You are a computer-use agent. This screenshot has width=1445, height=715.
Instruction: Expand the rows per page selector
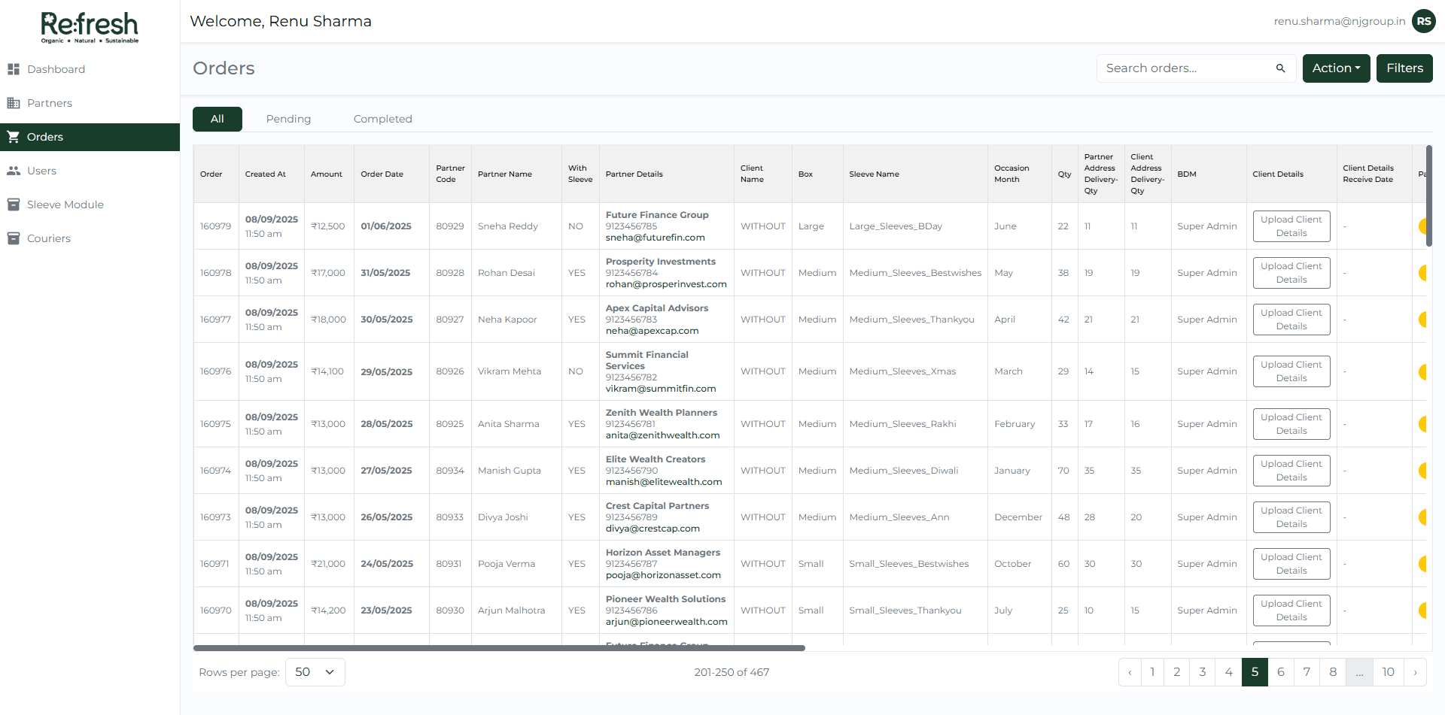click(x=315, y=672)
